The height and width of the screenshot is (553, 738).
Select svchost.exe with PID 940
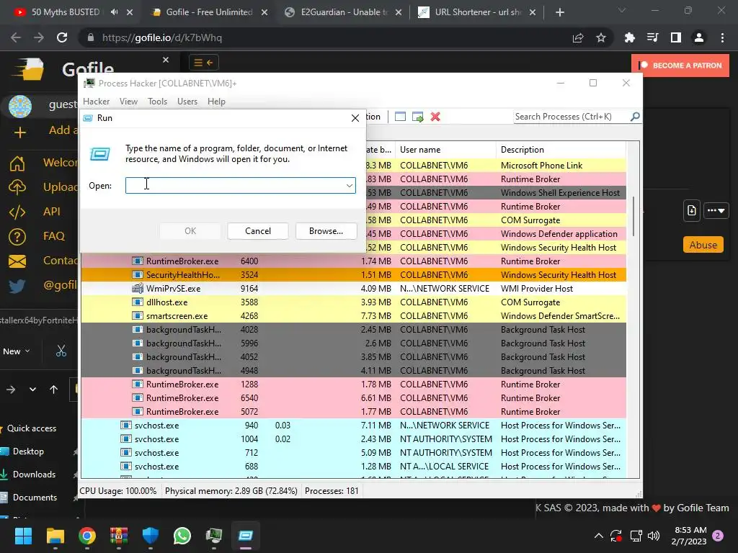click(x=353, y=425)
